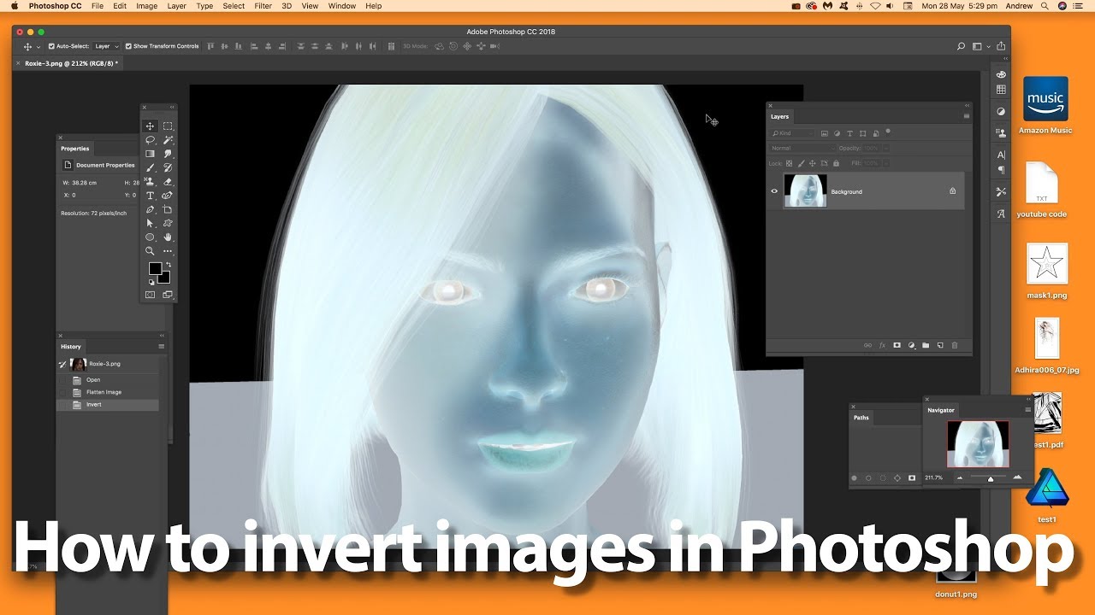Image resolution: width=1095 pixels, height=615 pixels.
Task: Swap foreground and background colors
Action: (x=168, y=265)
